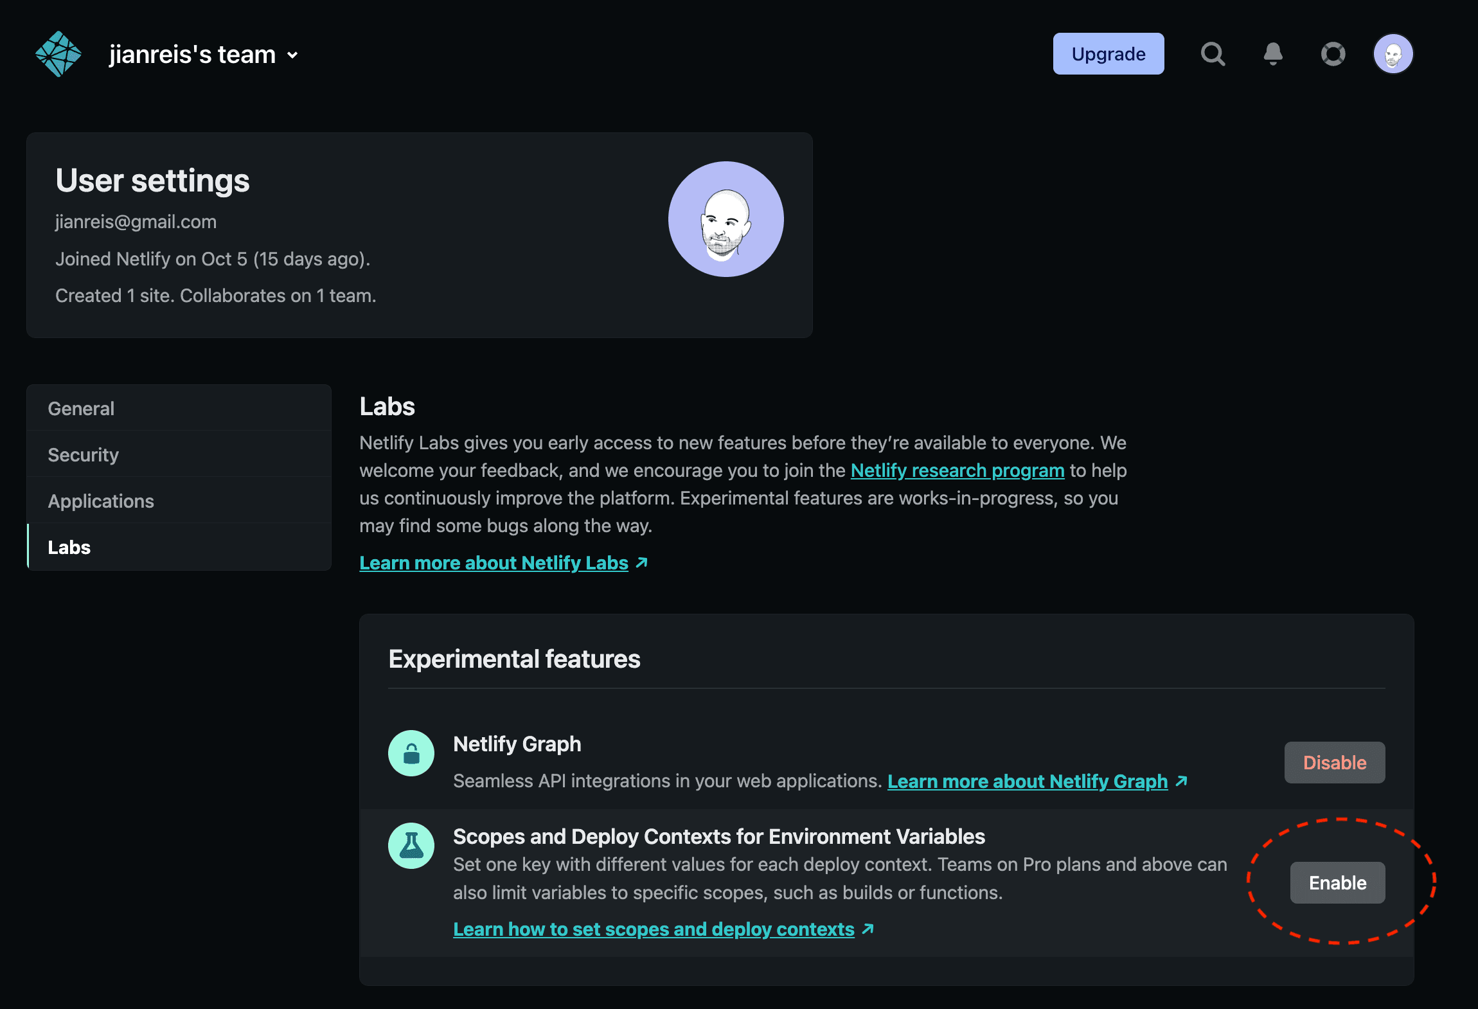Click the Netlify logo icon
1478x1009 pixels.
tap(58, 54)
